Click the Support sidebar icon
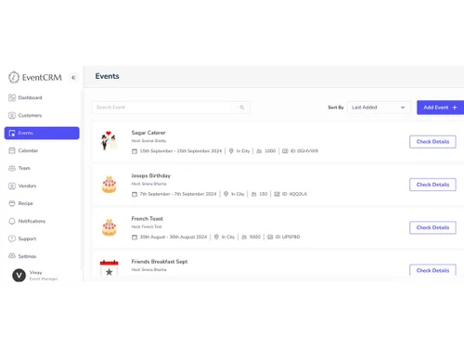Viewport: 464px width, 348px height. [12, 238]
